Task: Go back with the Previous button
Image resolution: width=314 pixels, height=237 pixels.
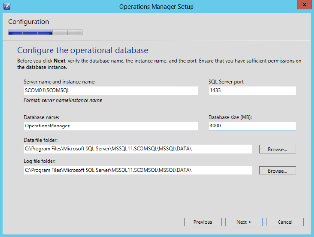Action: [x=203, y=222]
